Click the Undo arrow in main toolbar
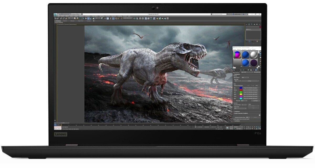The height and width of the screenshot is (168, 315). coord(55,18)
